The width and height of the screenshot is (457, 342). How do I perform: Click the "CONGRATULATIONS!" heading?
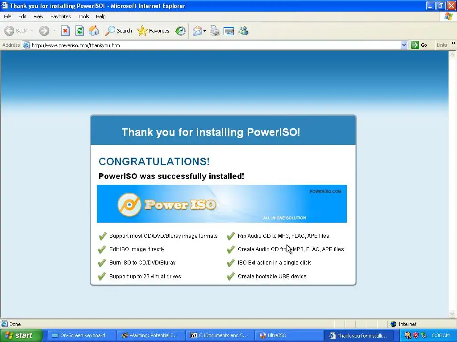pyautogui.click(x=154, y=161)
